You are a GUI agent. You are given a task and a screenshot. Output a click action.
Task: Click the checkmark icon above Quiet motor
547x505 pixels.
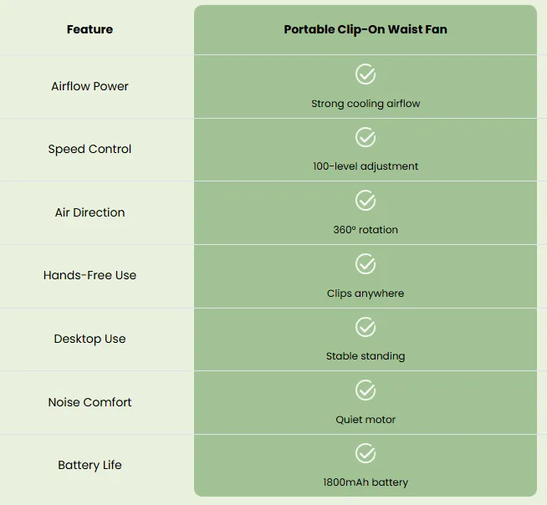coord(366,390)
